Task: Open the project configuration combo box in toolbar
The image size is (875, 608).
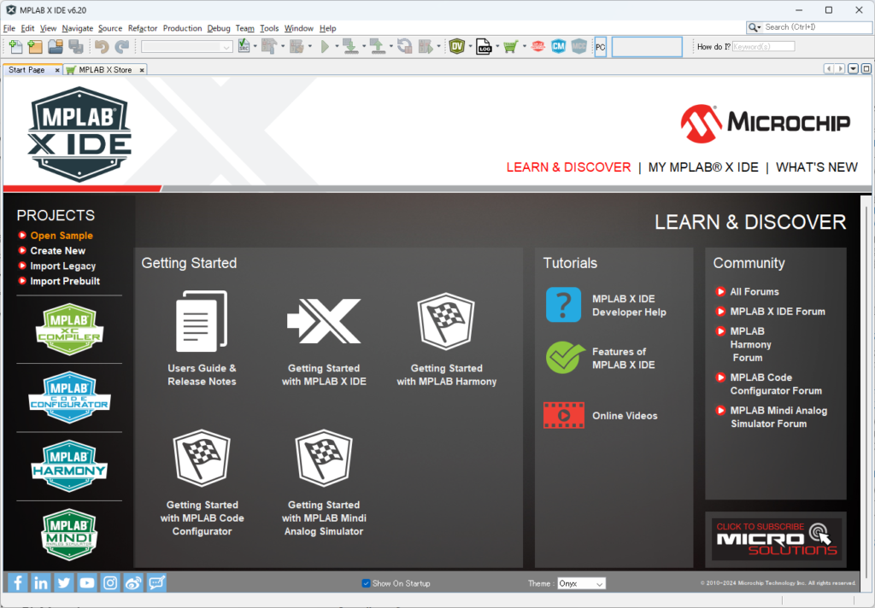Action: click(187, 47)
